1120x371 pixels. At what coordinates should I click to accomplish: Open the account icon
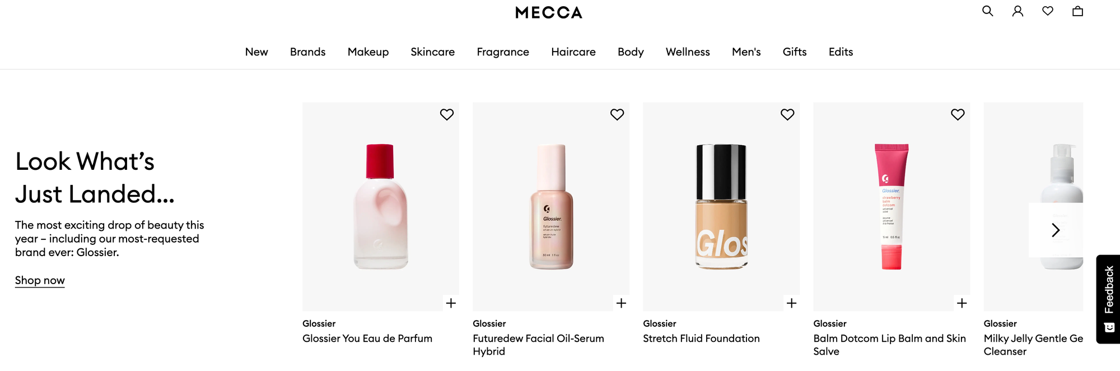pos(1018,11)
